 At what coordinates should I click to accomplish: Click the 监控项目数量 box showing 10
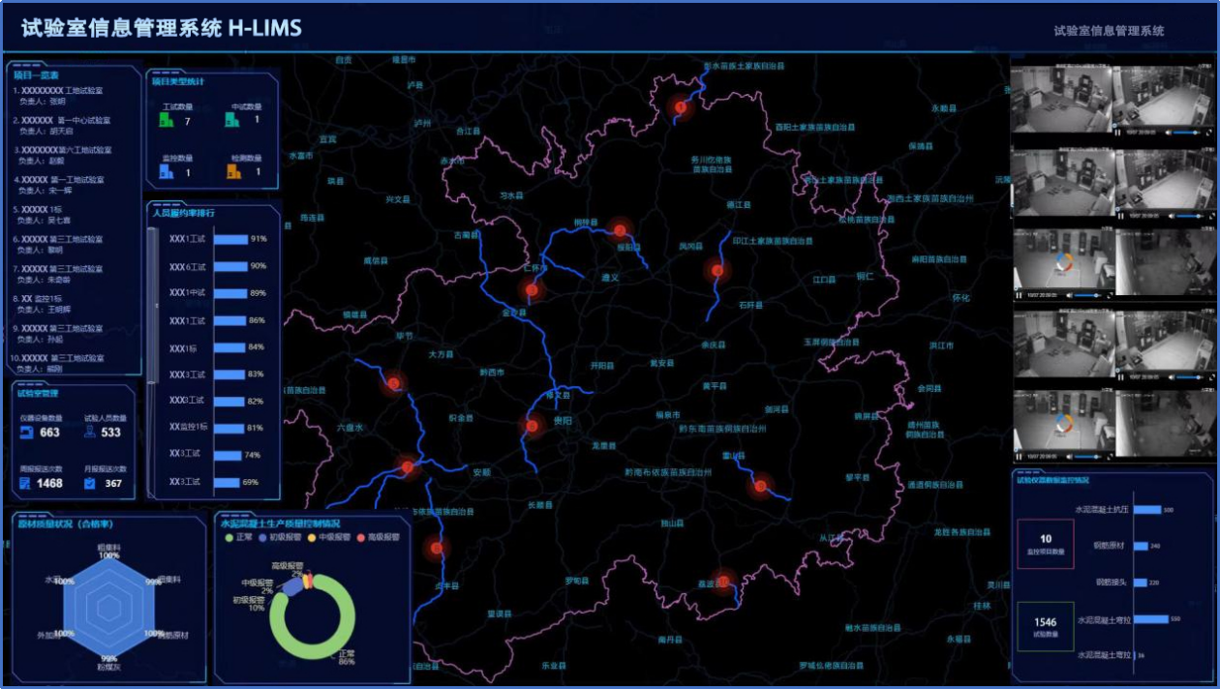click(1046, 544)
